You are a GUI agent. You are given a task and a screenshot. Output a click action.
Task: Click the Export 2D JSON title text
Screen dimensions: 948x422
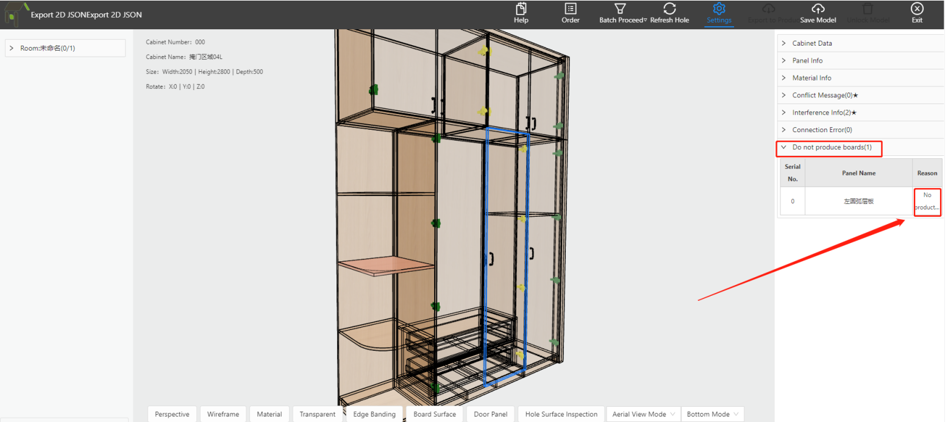point(87,15)
